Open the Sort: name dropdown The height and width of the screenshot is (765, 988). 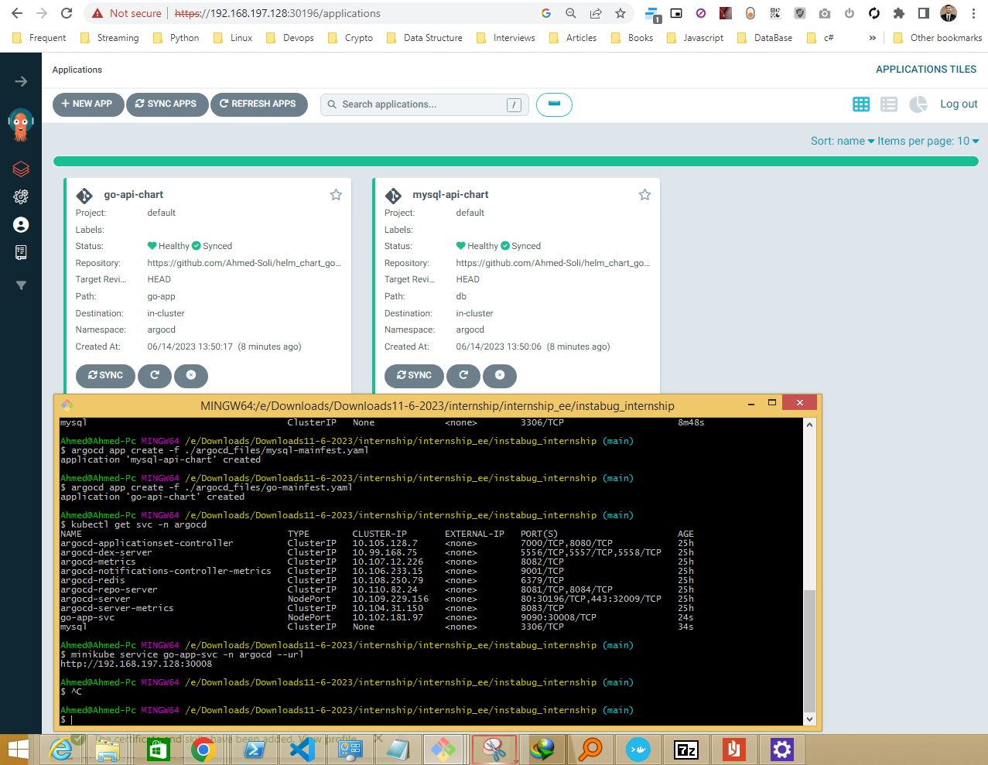pos(843,141)
